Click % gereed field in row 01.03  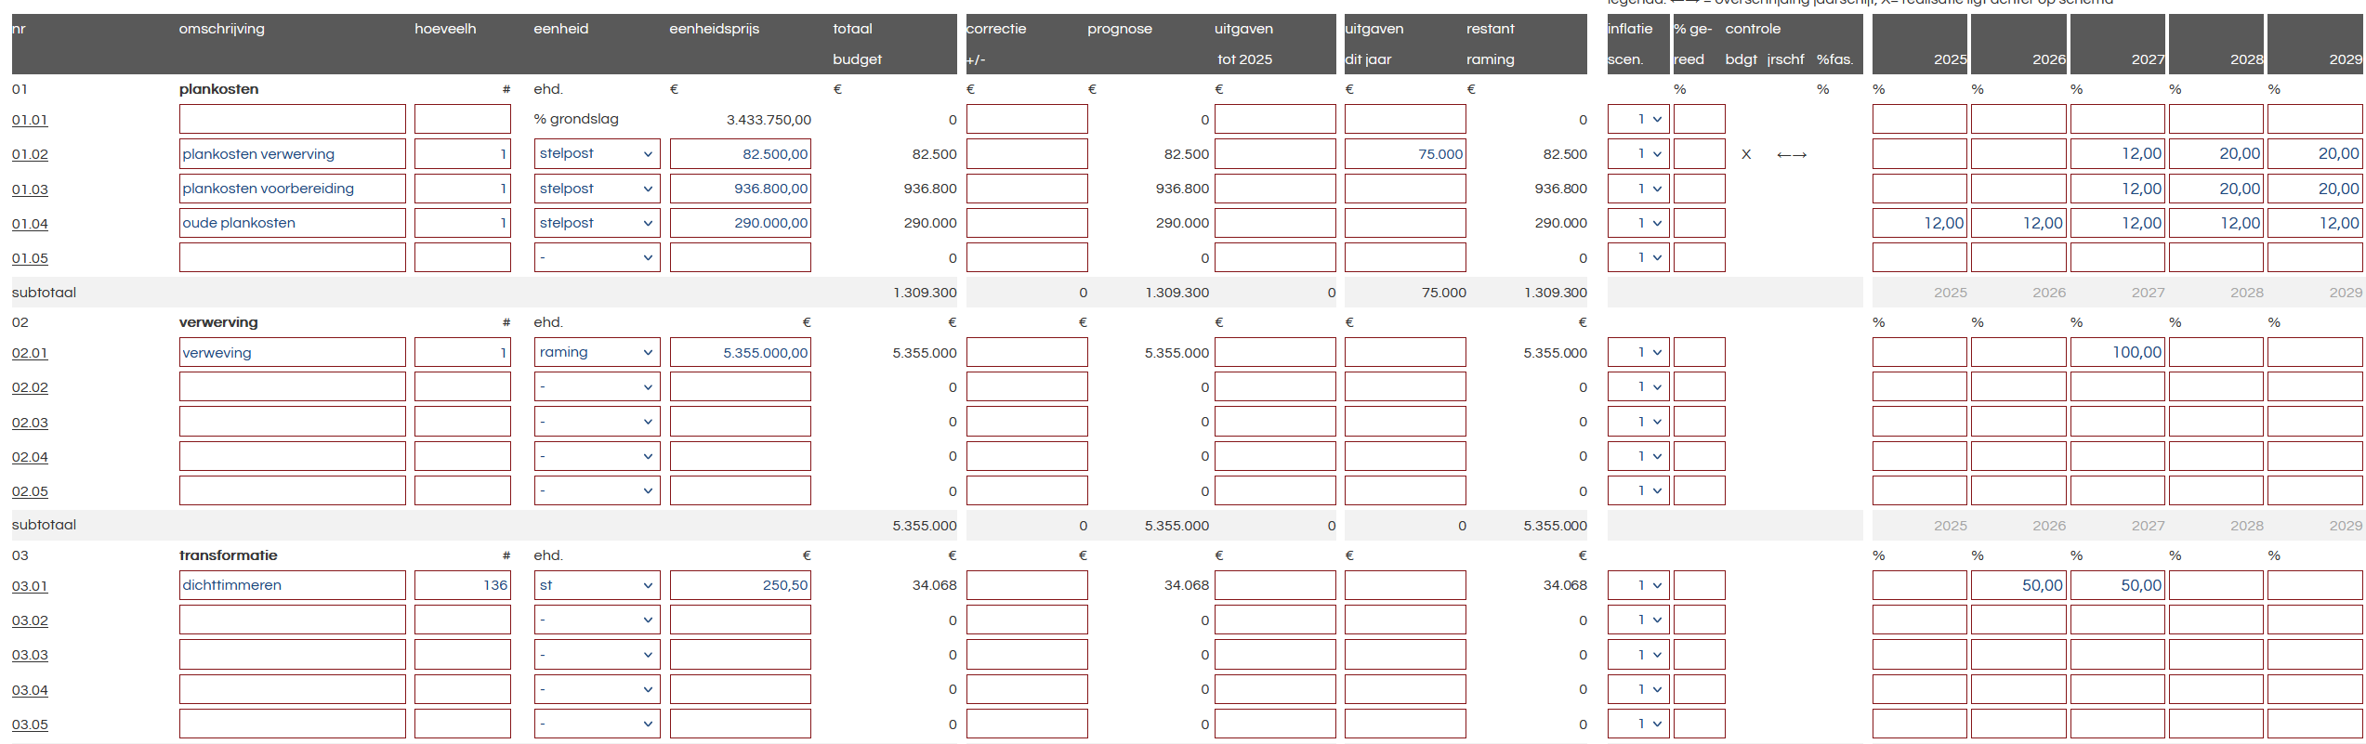[1699, 189]
